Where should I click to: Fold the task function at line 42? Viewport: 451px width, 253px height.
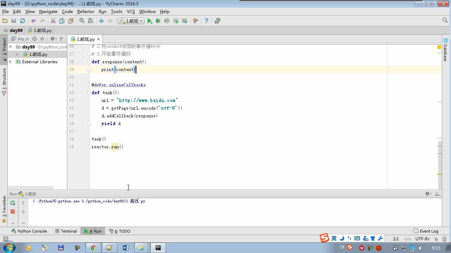point(89,93)
